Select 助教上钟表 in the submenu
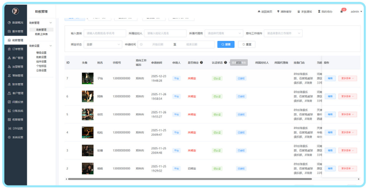The image size is (369, 188). pos(41,34)
